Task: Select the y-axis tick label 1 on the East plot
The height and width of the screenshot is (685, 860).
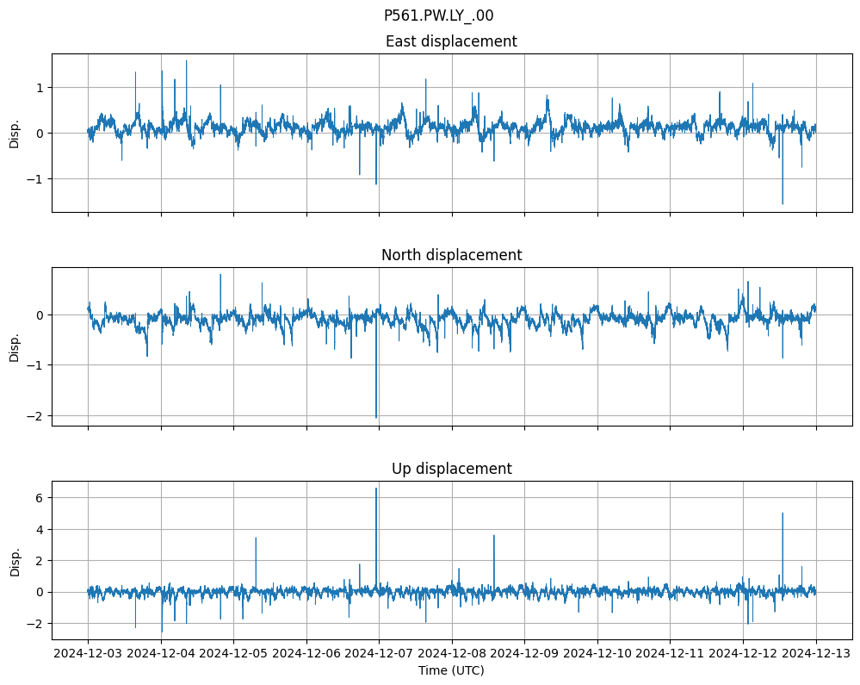Action: tap(40, 88)
